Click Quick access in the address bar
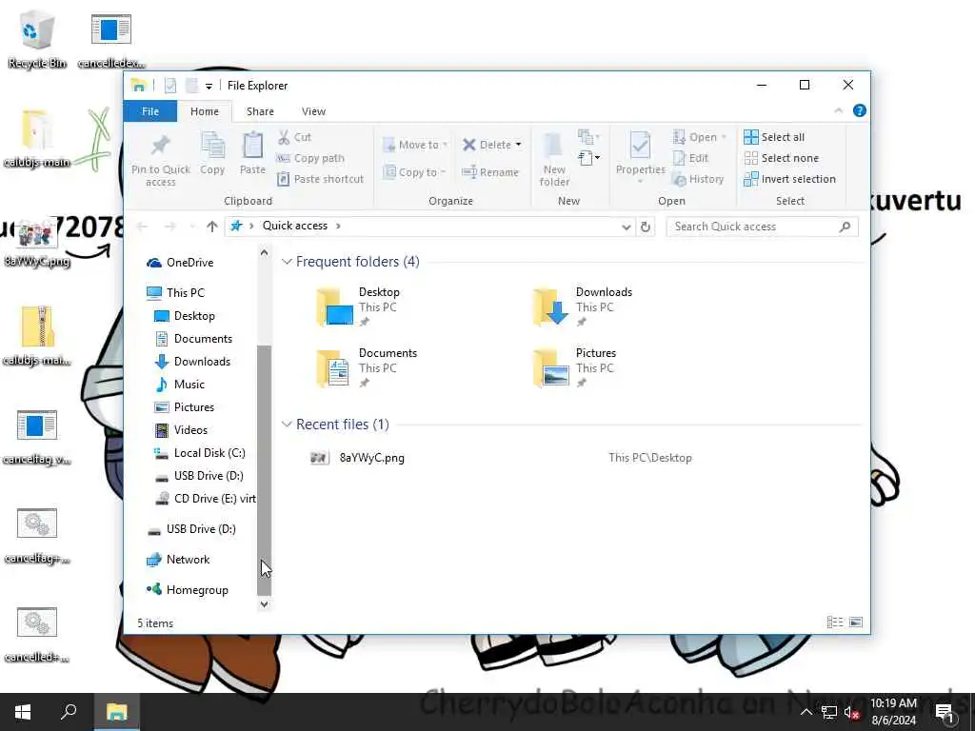 tap(295, 226)
